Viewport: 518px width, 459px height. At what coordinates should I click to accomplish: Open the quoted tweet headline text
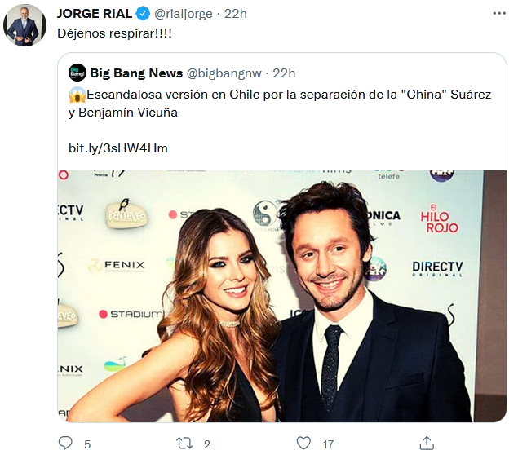click(x=280, y=104)
